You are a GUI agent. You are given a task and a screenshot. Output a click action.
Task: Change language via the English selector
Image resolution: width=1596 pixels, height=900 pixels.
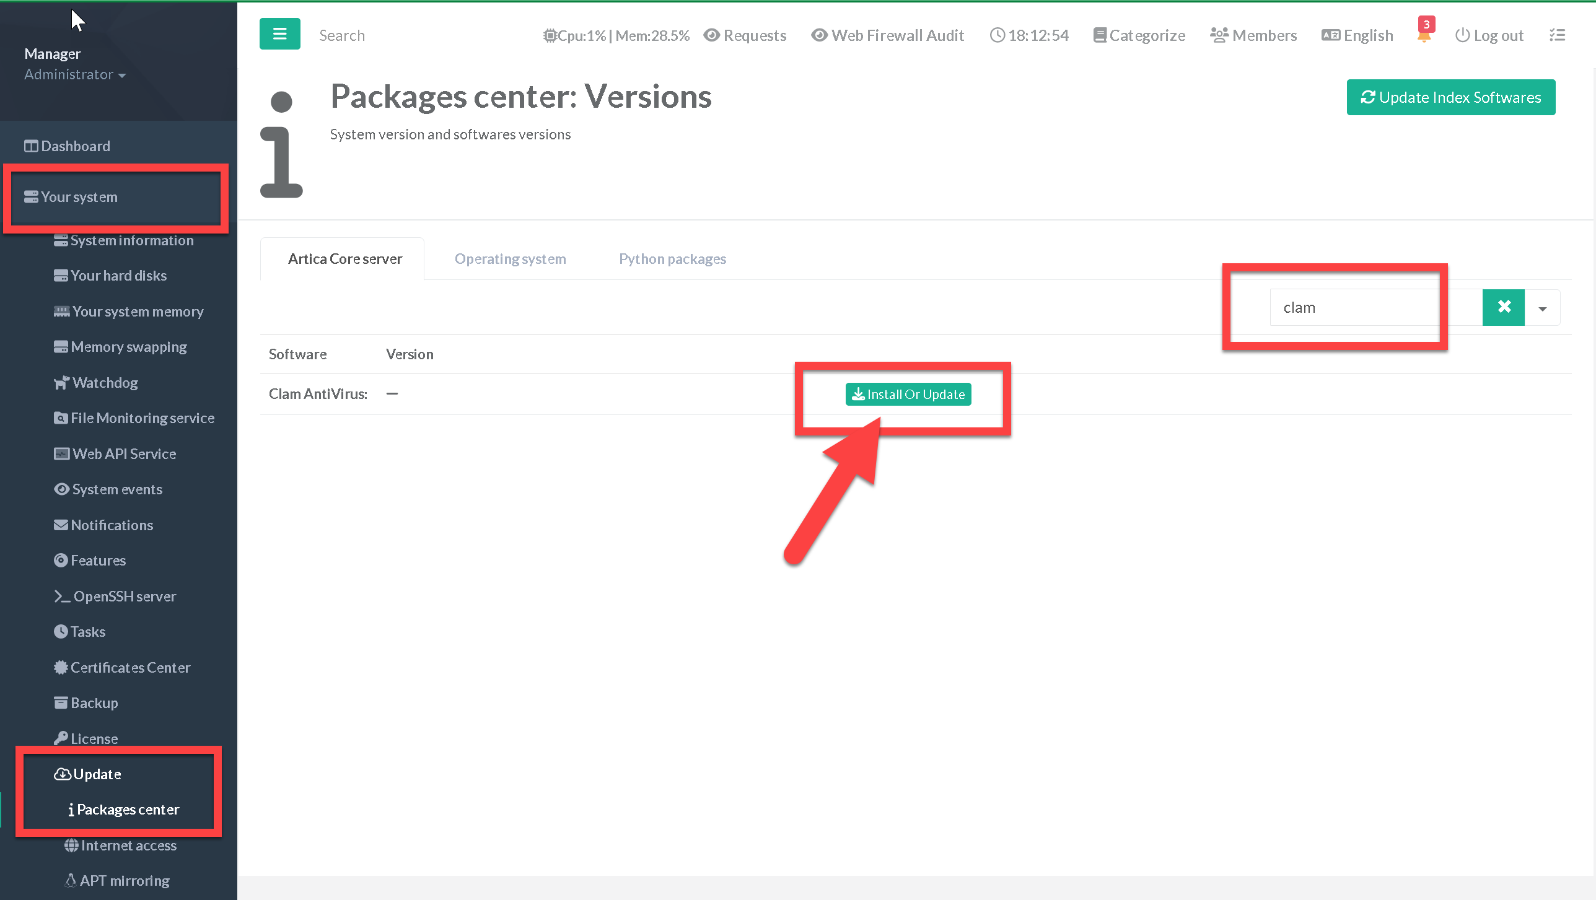pos(1357,35)
